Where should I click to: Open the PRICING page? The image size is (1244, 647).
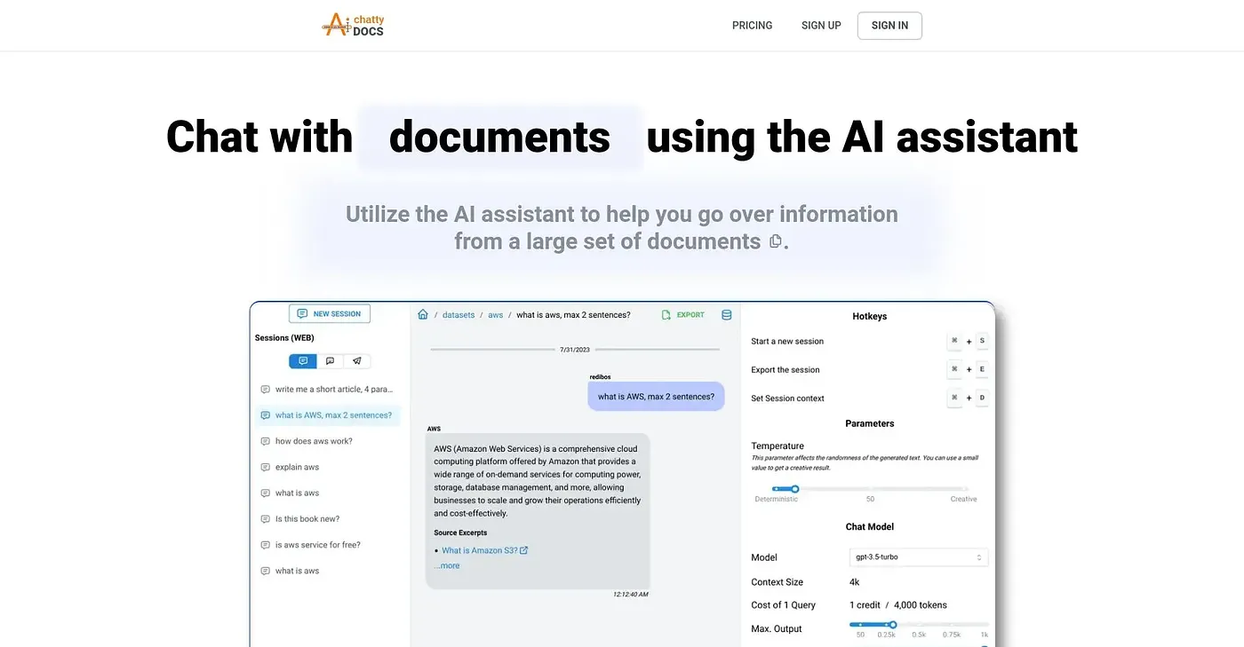752,26
